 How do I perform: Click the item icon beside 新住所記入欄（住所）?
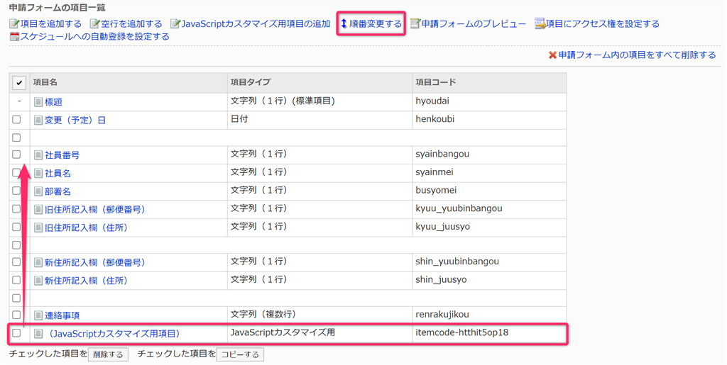click(x=38, y=281)
